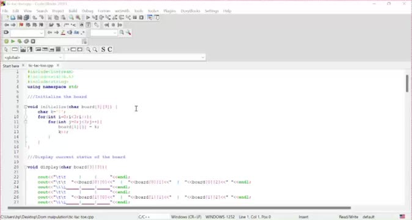This screenshot has height=220, width=412.
Task: Click the Find magnifier icon in main toolbar
Action: [71, 18]
